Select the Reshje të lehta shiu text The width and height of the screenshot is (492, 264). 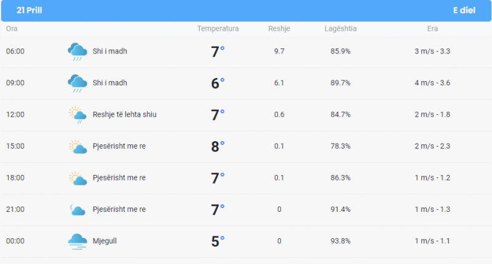click(x=124, y=115)
